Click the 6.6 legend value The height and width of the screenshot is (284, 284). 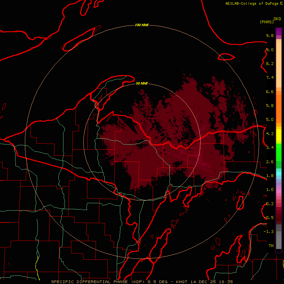click(x=270, y=92)
